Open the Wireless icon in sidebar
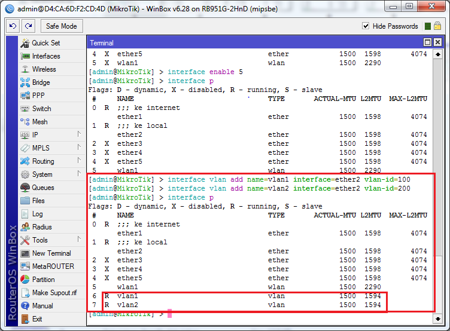The width and height of the screenshot is (450, 331). (x=25, y=69)
